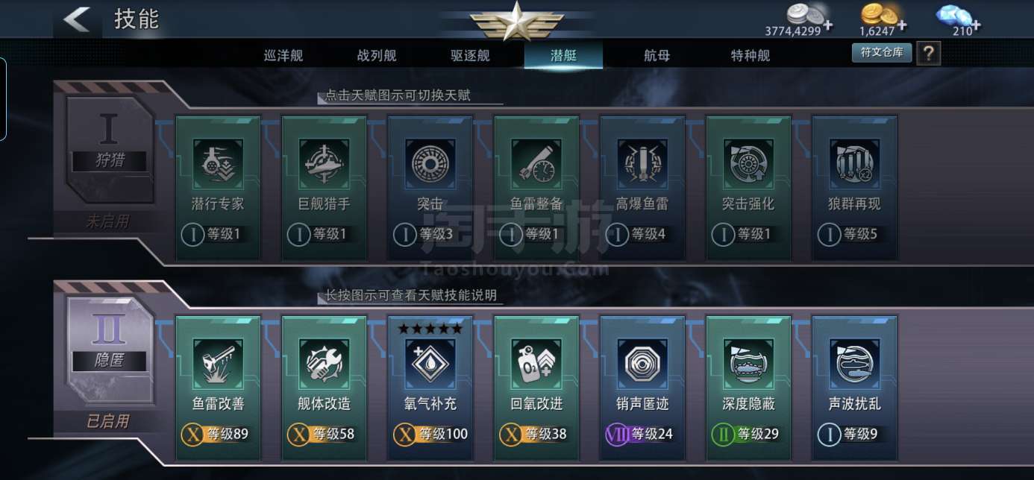
Task: Open the 特种舰 tab
Action: click(x=750, y=56)
